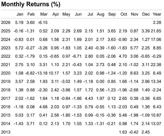Select the 2017 row label
The image size is (164, 136).
tap(6, 98)
